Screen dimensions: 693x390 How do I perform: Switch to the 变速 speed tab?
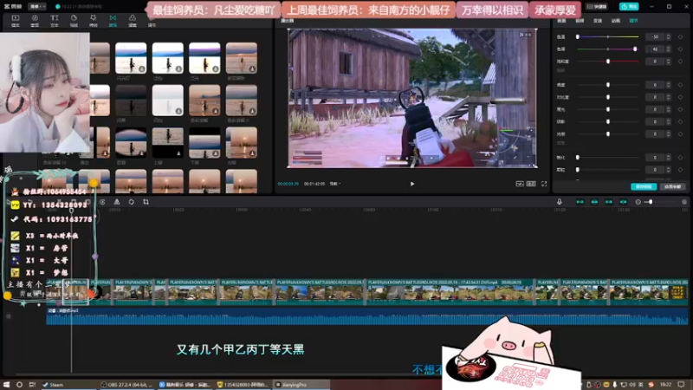pos(598,21)
